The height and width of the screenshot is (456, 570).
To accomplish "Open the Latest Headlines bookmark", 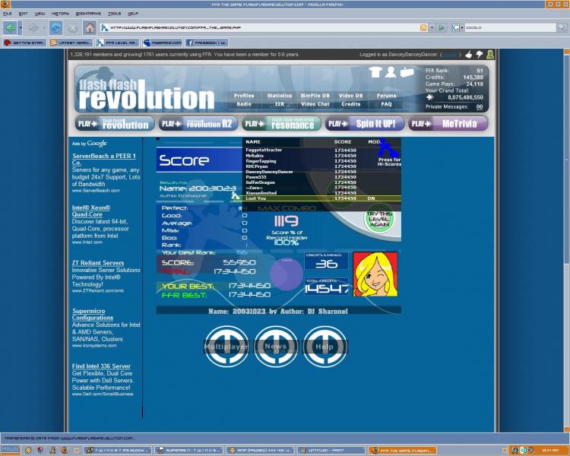I will pyautogui.click(x=71, y=43).
